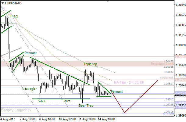Select the Flag pattern label
The height and width of the screenshot is (122, 186).
(14, 16)
